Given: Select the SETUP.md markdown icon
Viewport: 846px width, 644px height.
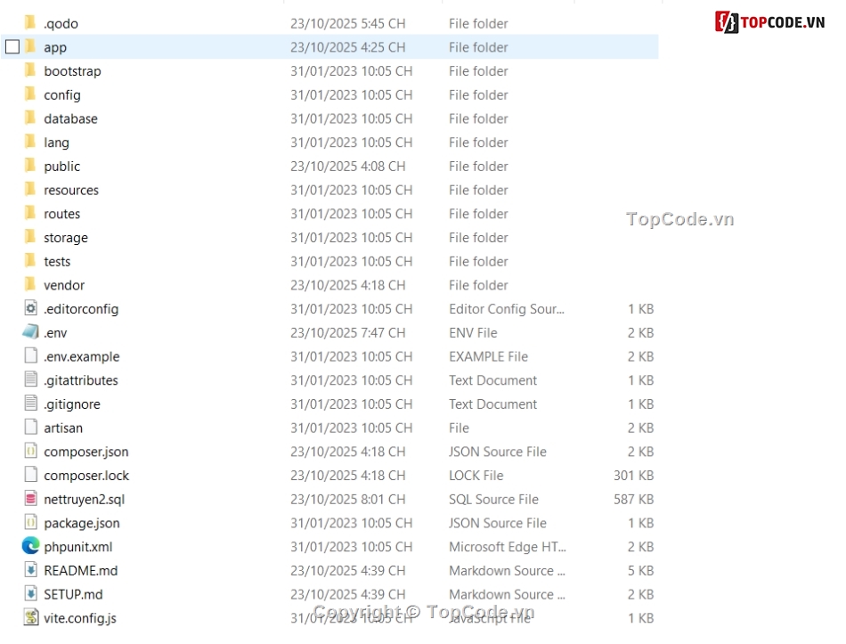Looking at the screenshot, I should 31,594.
